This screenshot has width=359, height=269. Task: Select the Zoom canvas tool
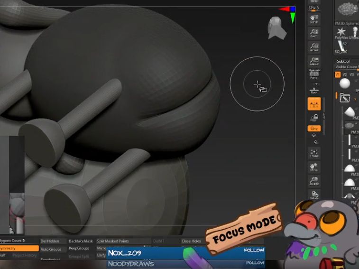pyautogui.click(x=314, y=33)
